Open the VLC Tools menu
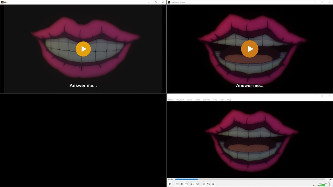 point(215,99)
